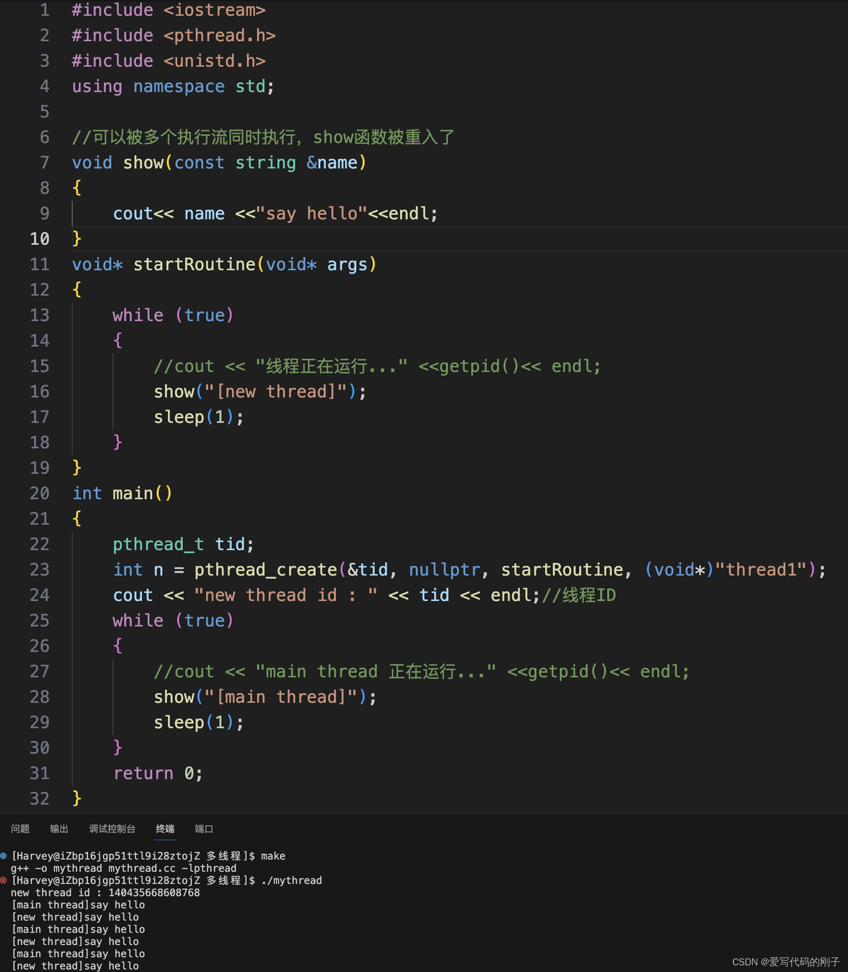Screen dimensions: 848x972
Task: Click 'while (true)' on line 13
Action: pyautogui.click(x=173, y=315)
